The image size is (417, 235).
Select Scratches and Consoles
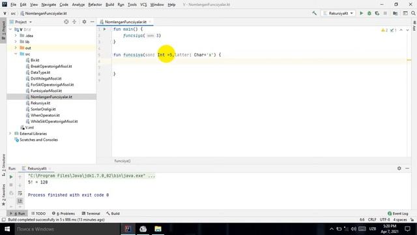pyautogui.click(x=38, y=140)
